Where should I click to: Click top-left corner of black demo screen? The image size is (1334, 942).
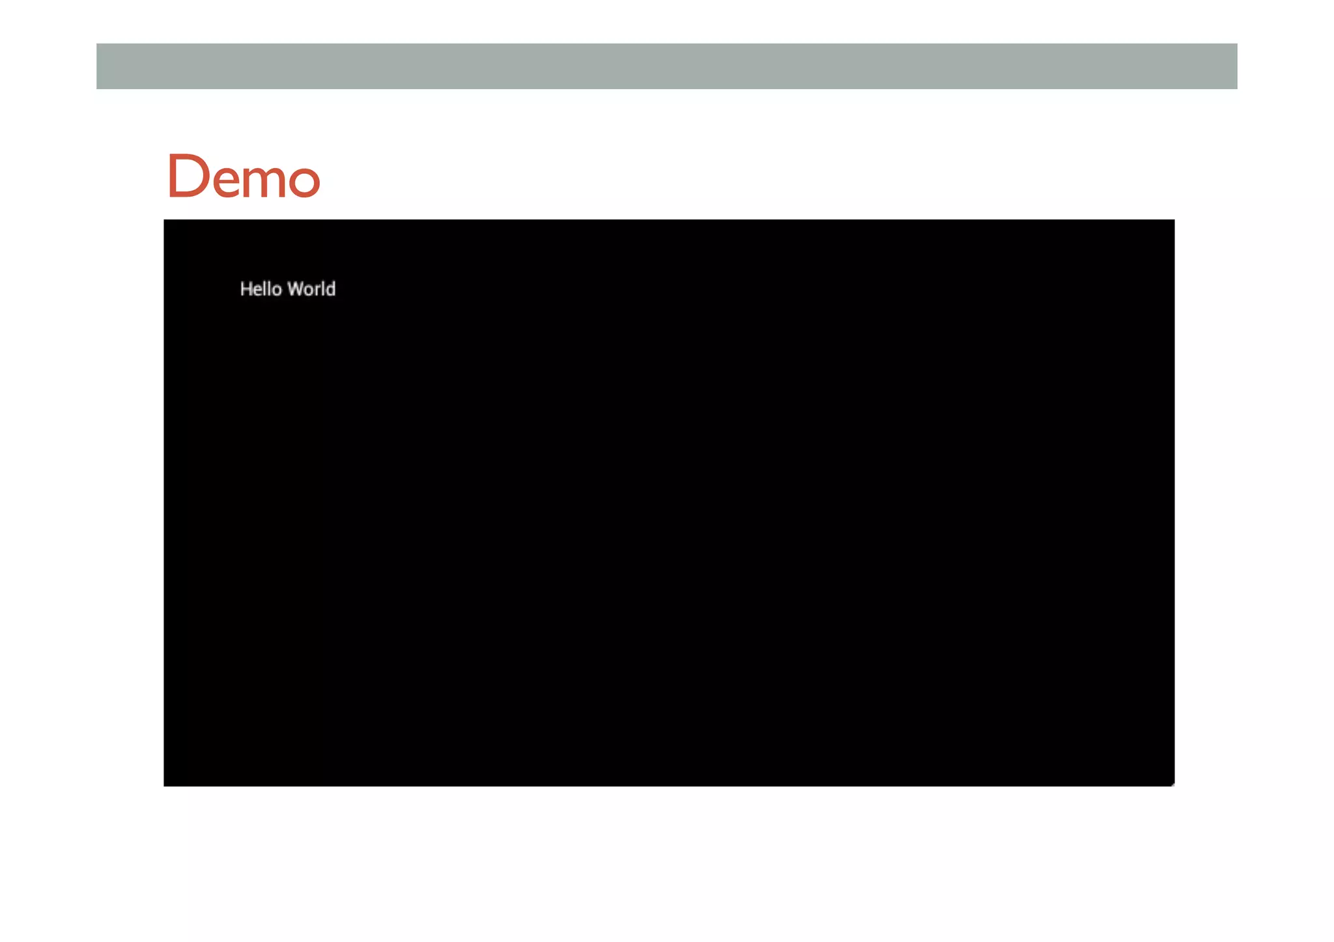tap(167, 223)
